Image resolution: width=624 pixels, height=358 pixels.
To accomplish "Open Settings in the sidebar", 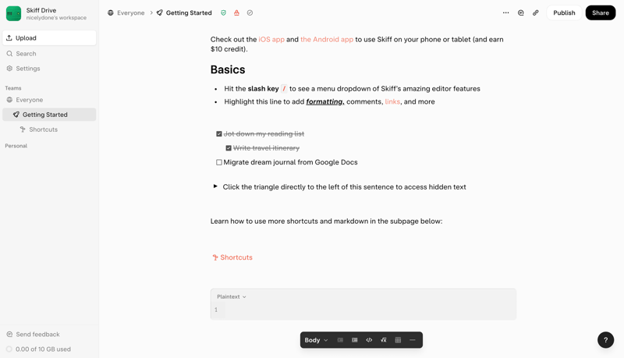I will [x=49, y=69].
